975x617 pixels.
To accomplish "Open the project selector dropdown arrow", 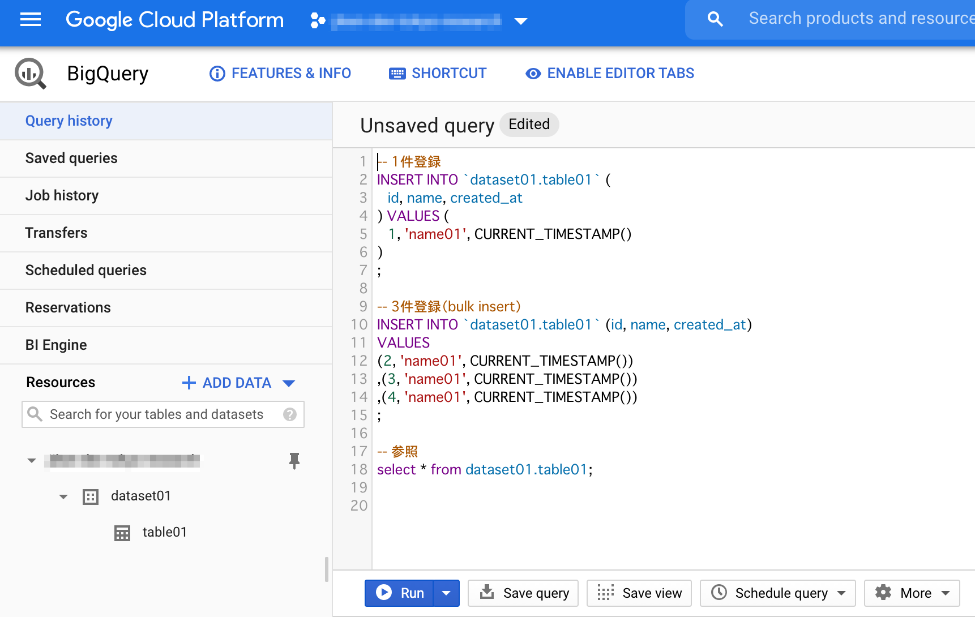I will point(521,22).
